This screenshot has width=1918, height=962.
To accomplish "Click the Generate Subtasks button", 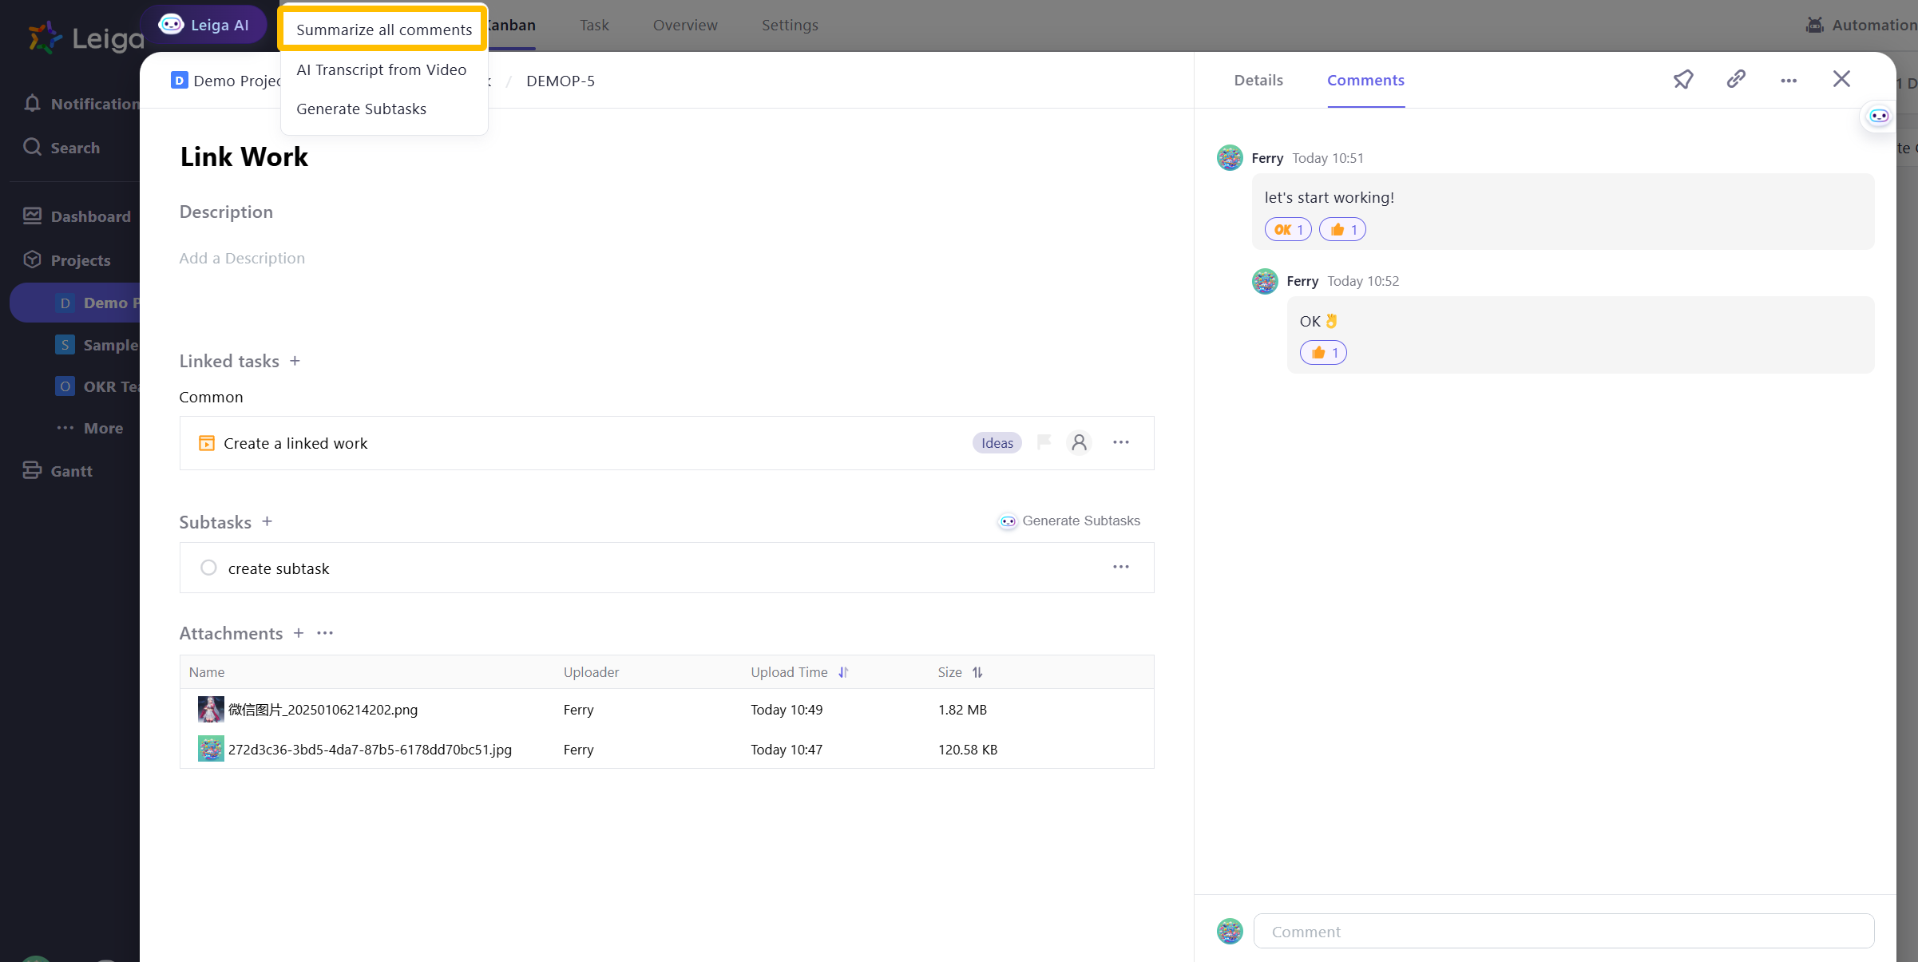I will 1069,521.
